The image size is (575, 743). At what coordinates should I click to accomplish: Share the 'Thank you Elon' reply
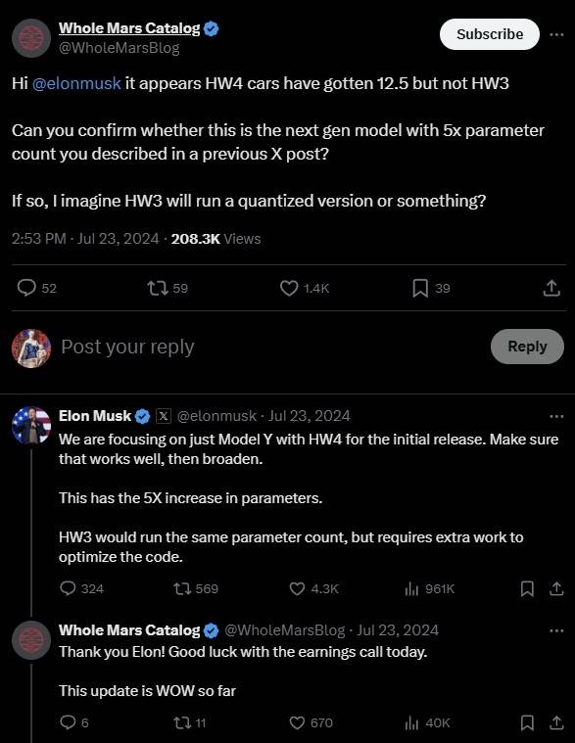[556, 723]
